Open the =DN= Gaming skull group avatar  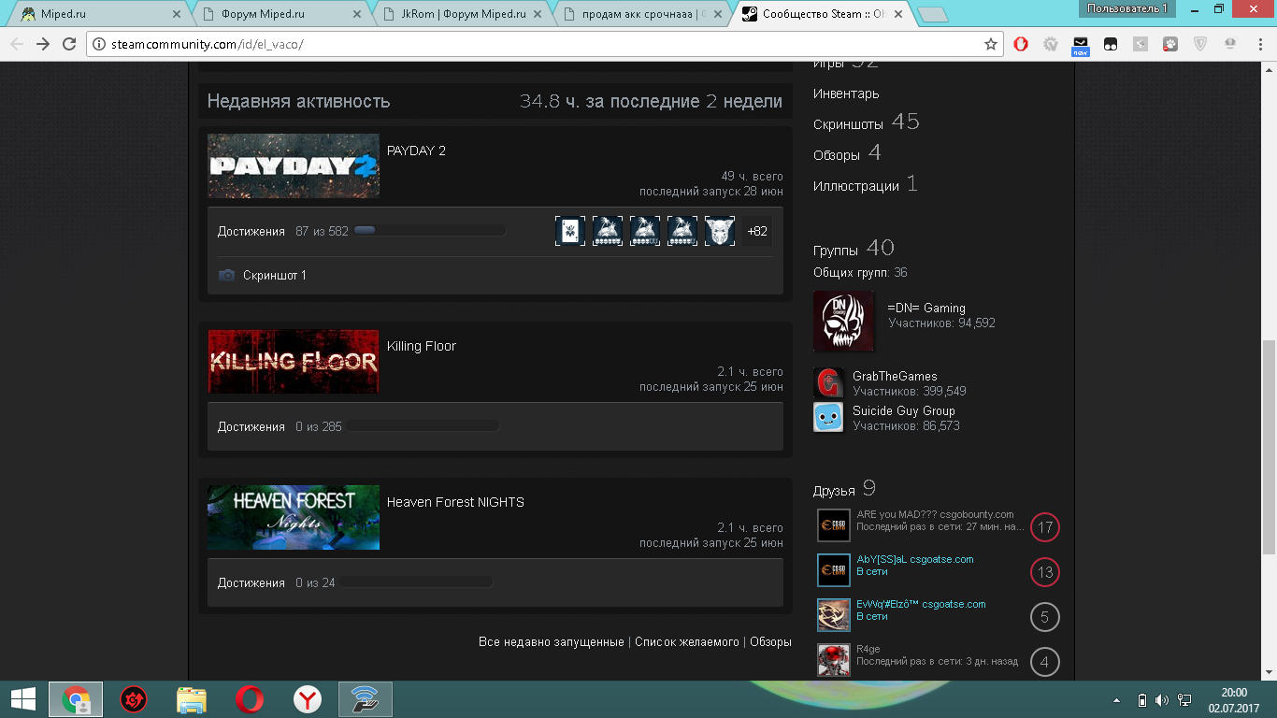point(844,322)
